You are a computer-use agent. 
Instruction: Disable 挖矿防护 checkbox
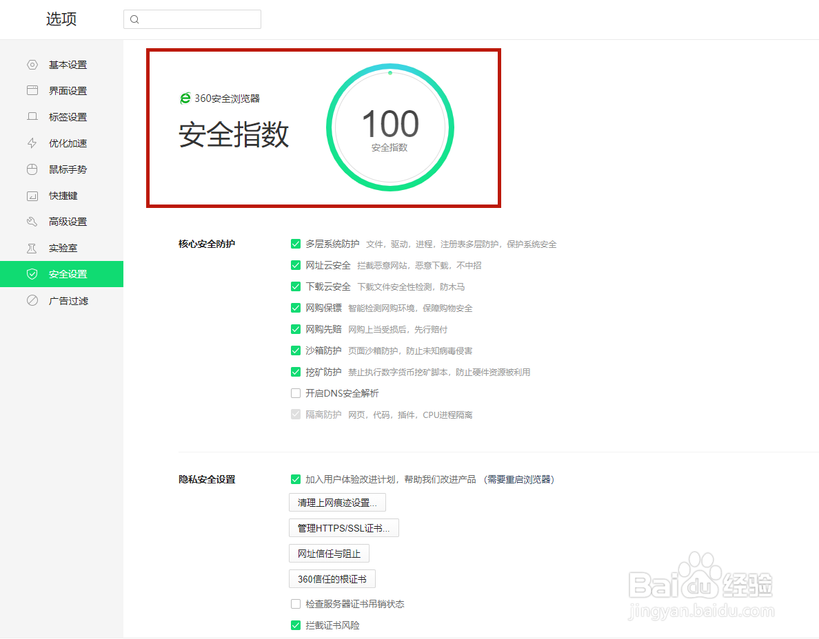click(296, 372)
